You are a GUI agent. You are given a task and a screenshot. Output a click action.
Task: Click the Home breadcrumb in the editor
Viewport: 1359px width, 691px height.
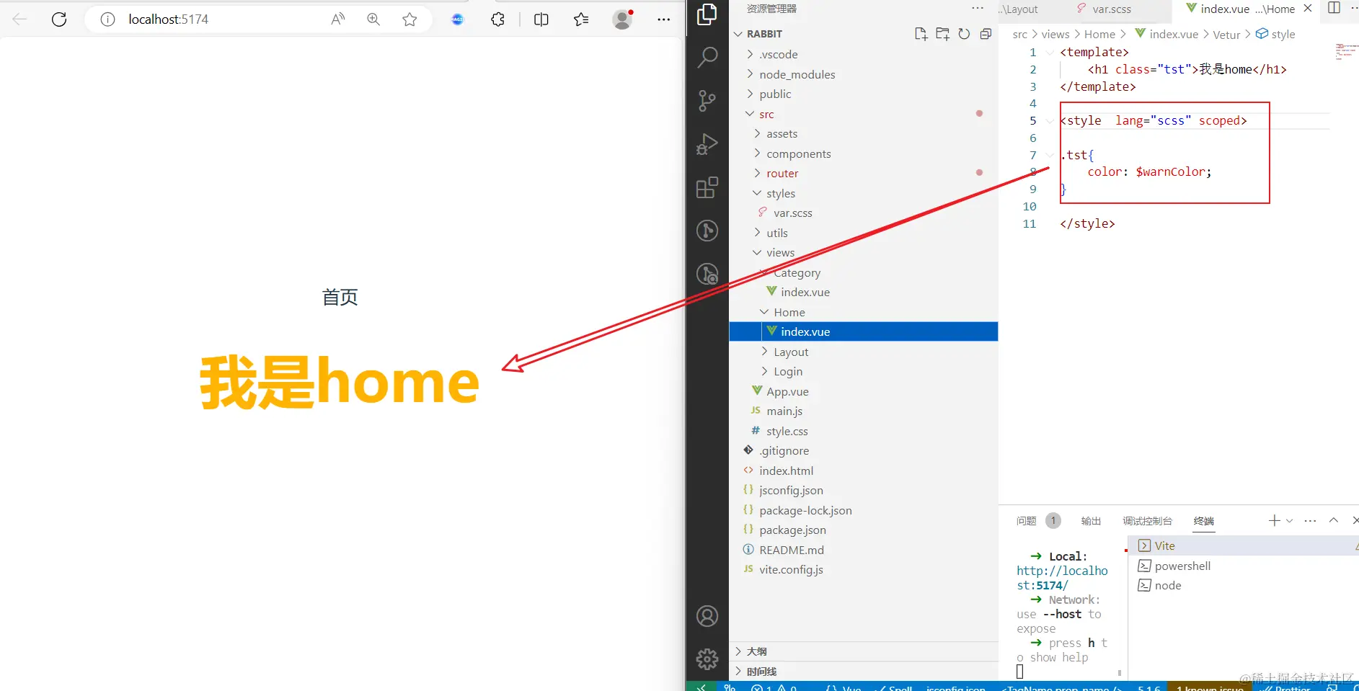pyautogui.click(x=1099, y=34)
